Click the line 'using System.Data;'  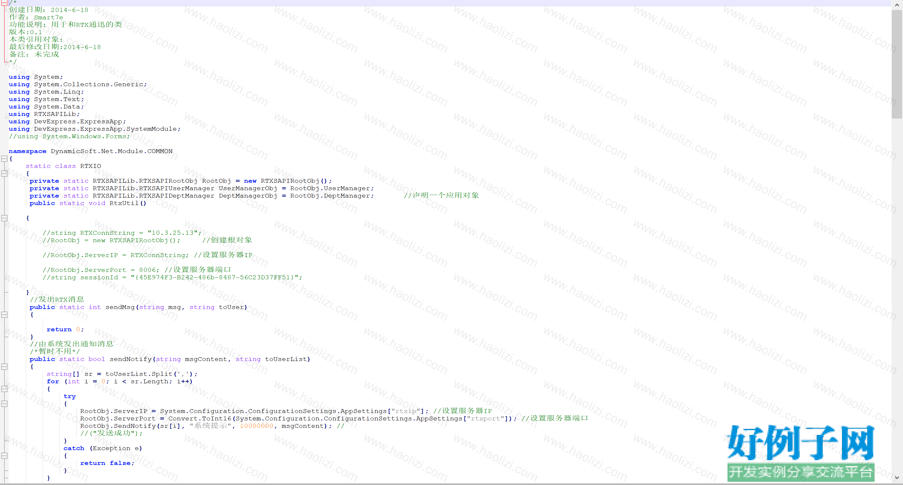46,107
